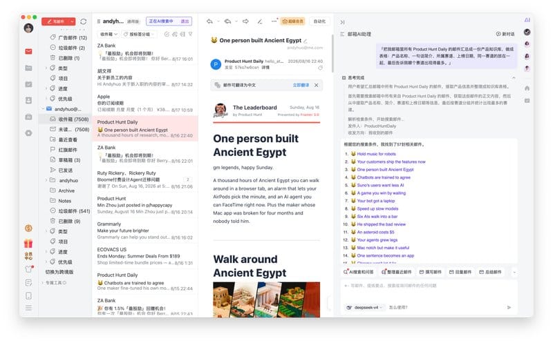The height and width of the screenshot is (343, 553).
Task: Click the AI搜索和问答 quick action
Action: click(358, 272)
